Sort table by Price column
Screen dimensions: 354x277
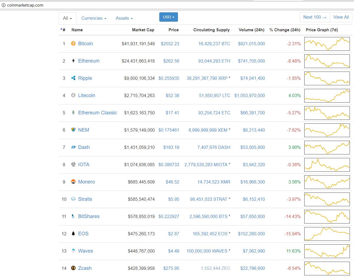click(174, 30)
